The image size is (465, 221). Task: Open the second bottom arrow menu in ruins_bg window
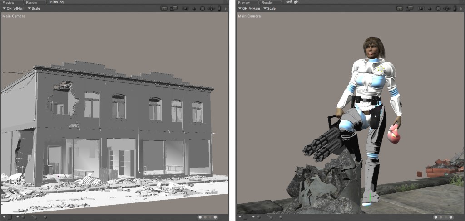point(18,217)
